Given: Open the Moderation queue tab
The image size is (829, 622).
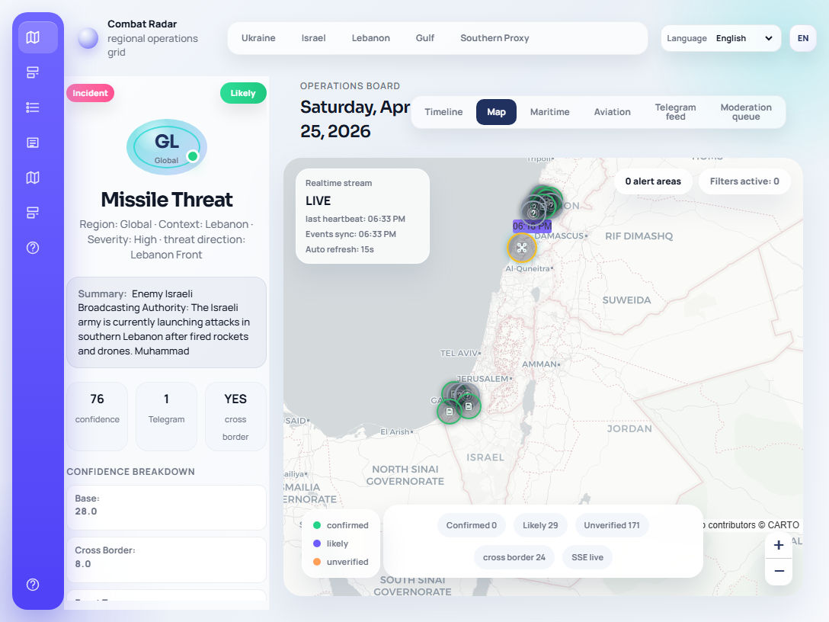Looking at the screenshot, I should coord(746,112).
